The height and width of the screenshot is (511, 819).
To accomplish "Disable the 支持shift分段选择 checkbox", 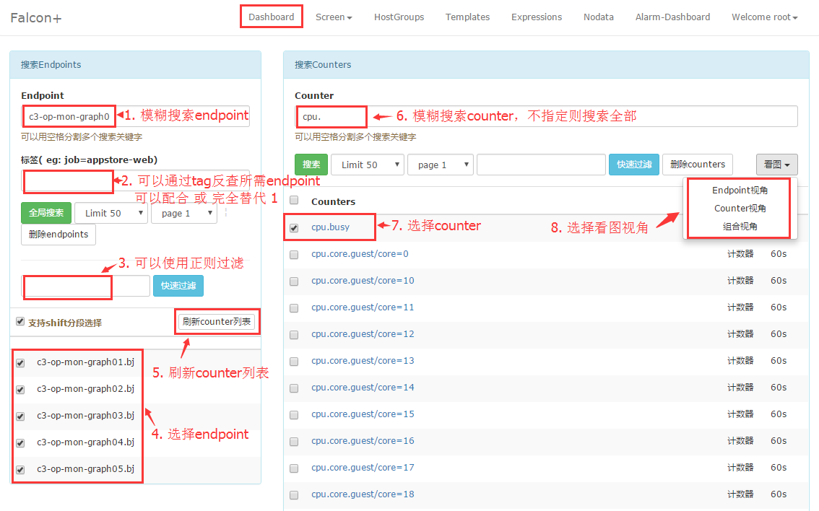I will pos(19,320).
